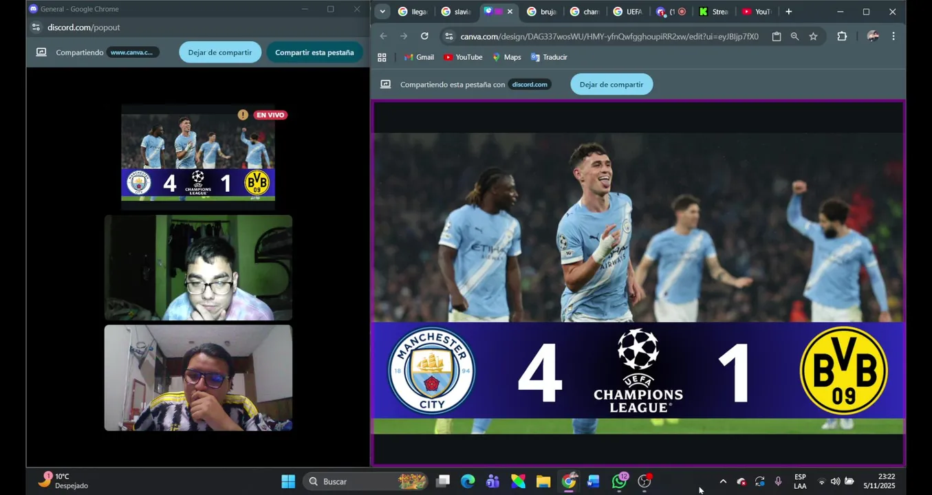
Task: Open OBS Studio from taskbar
Action: click(x=644, y=481)
